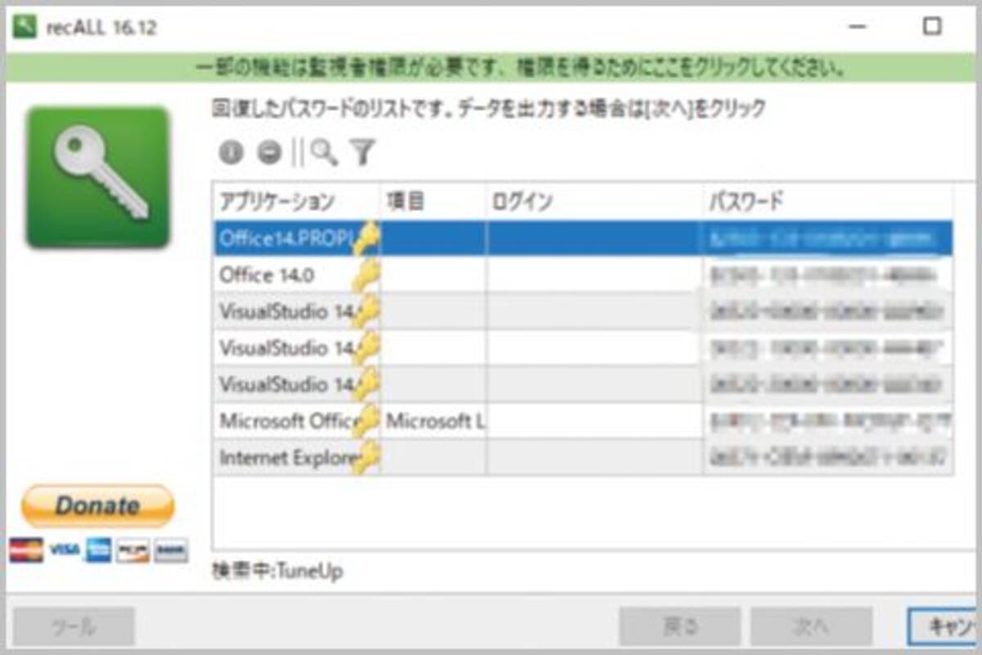Click the info icon in the toolbar
The image size is (982, 655).
tap(231, 152)
